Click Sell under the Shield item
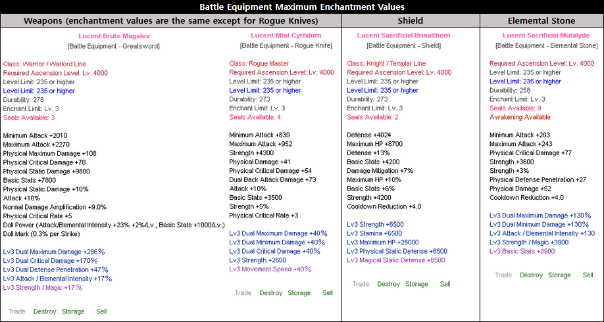 445,284
